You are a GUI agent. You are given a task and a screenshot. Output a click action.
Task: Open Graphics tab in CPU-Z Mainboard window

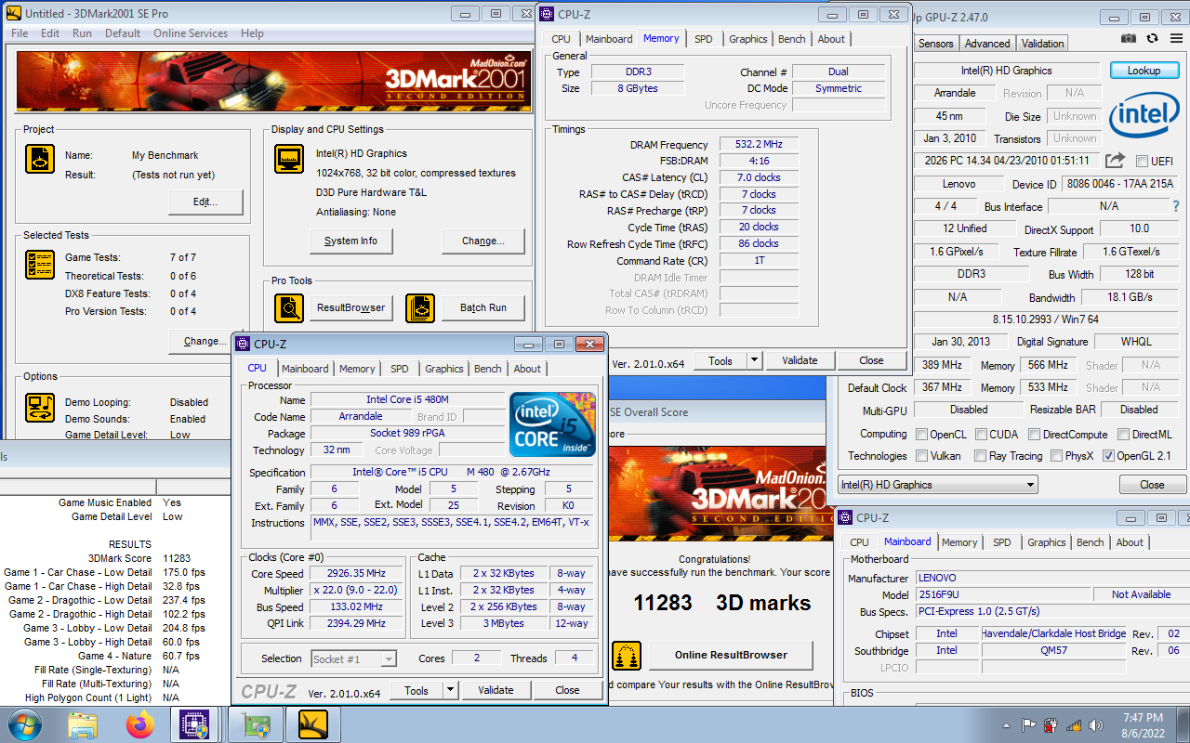point(1046,542)
